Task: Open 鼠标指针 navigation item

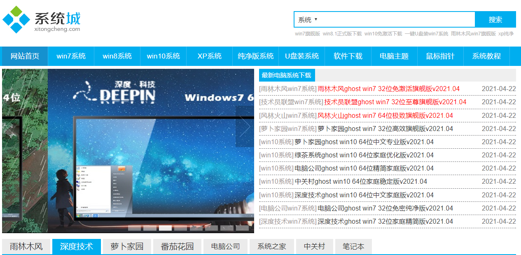Action: [x=440, y=56]
